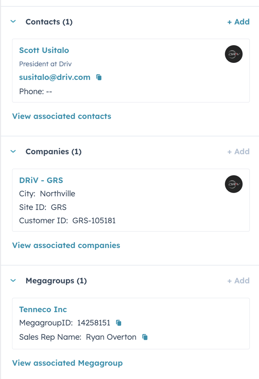Open Scott Usitalo's contact record
The height and width of the screenshot is (379, 259).
click(44, 50)
